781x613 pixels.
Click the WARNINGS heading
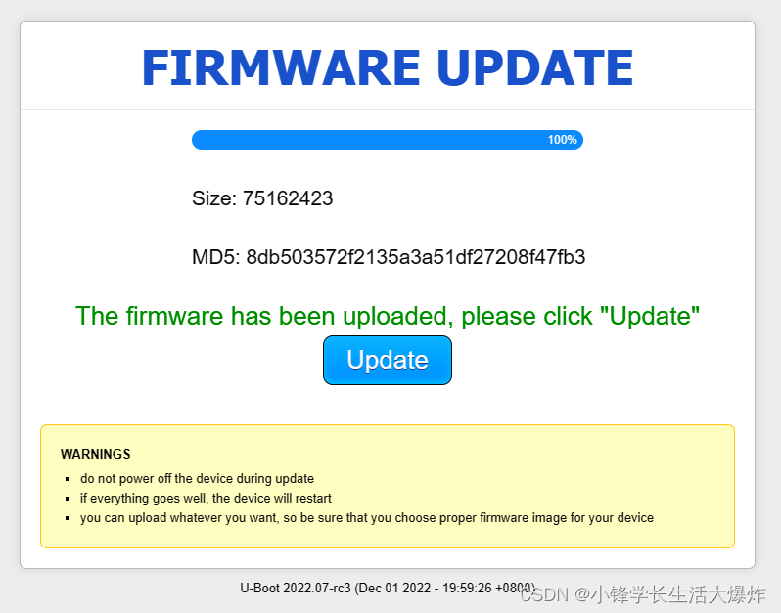pyautogui.click(x=96, y=454)
